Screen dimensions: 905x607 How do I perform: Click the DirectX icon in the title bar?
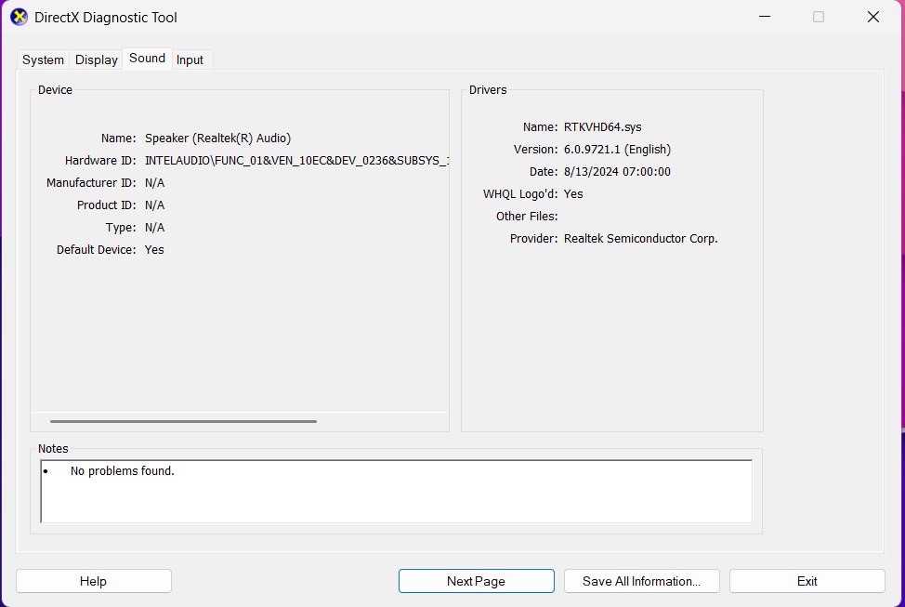point(19,17)
